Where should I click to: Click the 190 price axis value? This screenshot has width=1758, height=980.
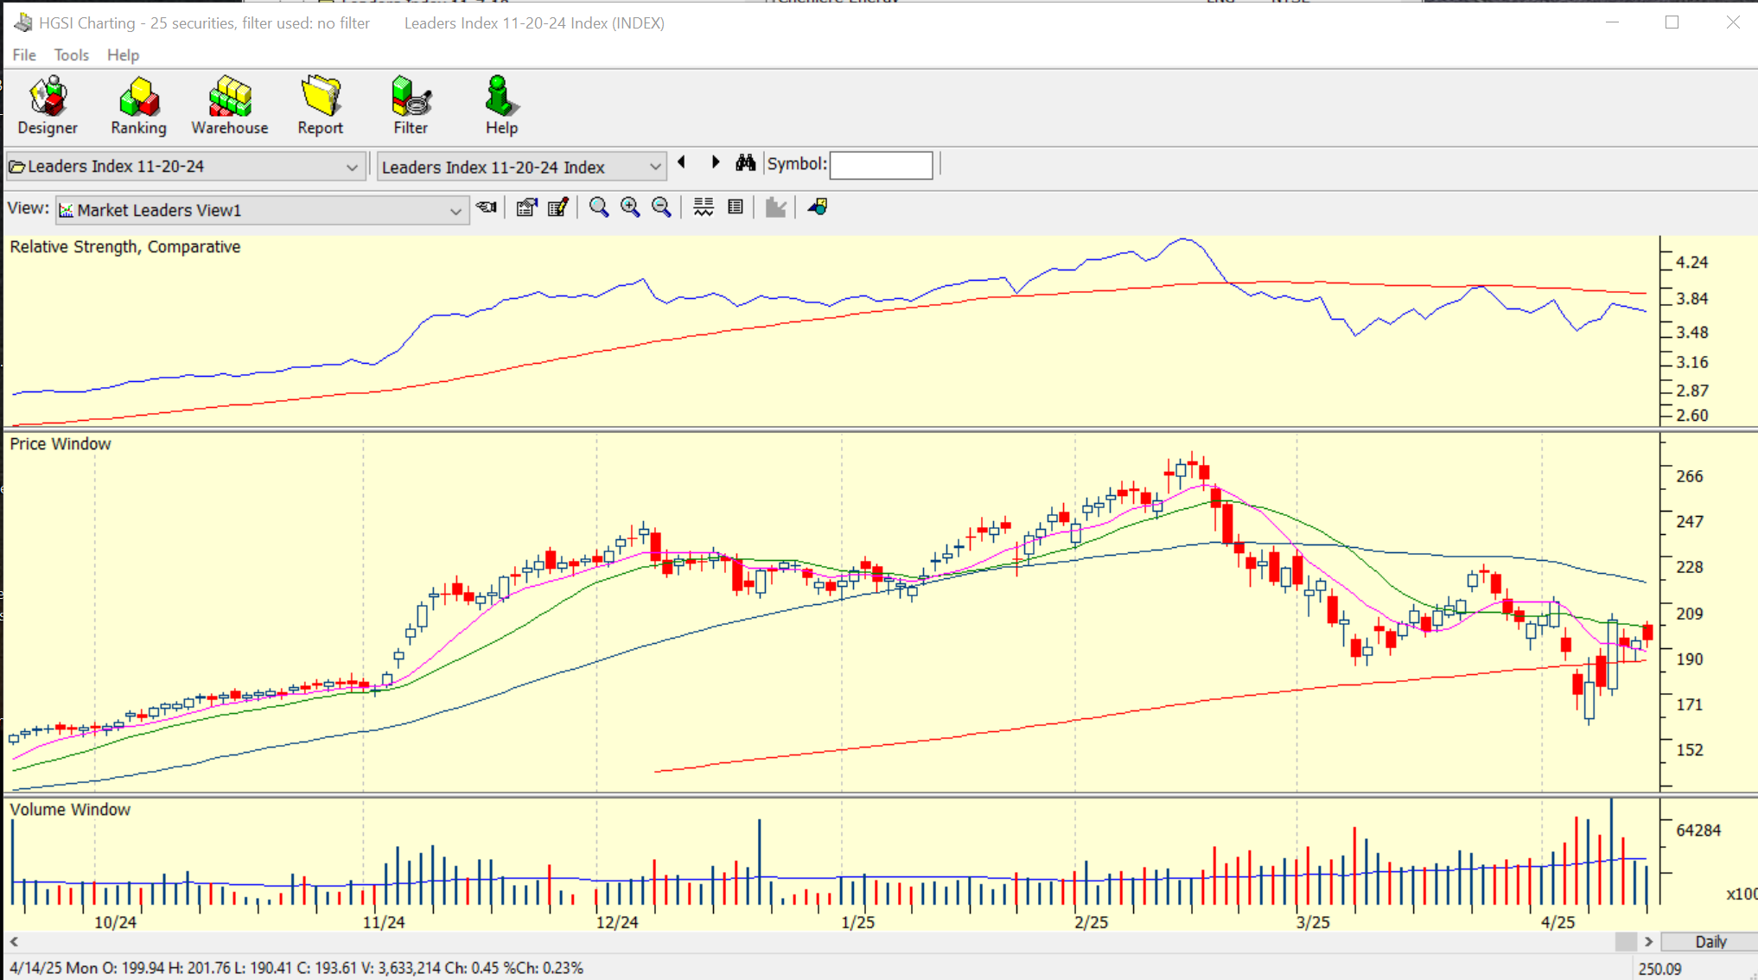click(1690, 659)
